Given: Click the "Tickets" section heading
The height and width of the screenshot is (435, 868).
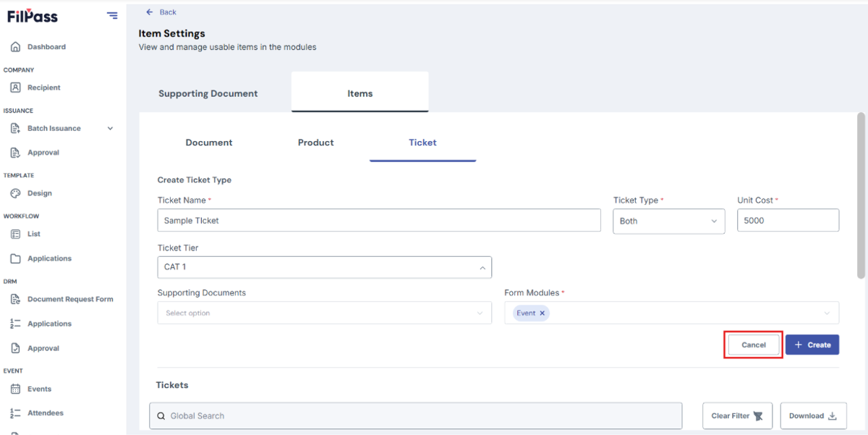Looking at the screenshot, I should pos(172,385).
